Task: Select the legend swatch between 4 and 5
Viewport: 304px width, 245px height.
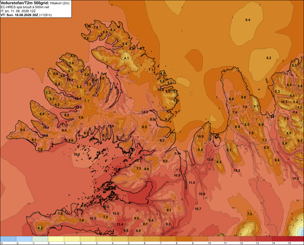Action: (x=120, y=239)
